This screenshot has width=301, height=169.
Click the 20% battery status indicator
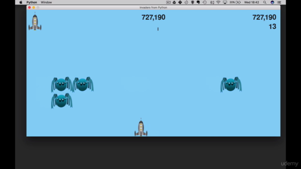pyautogui.click(x=235, y=2)
